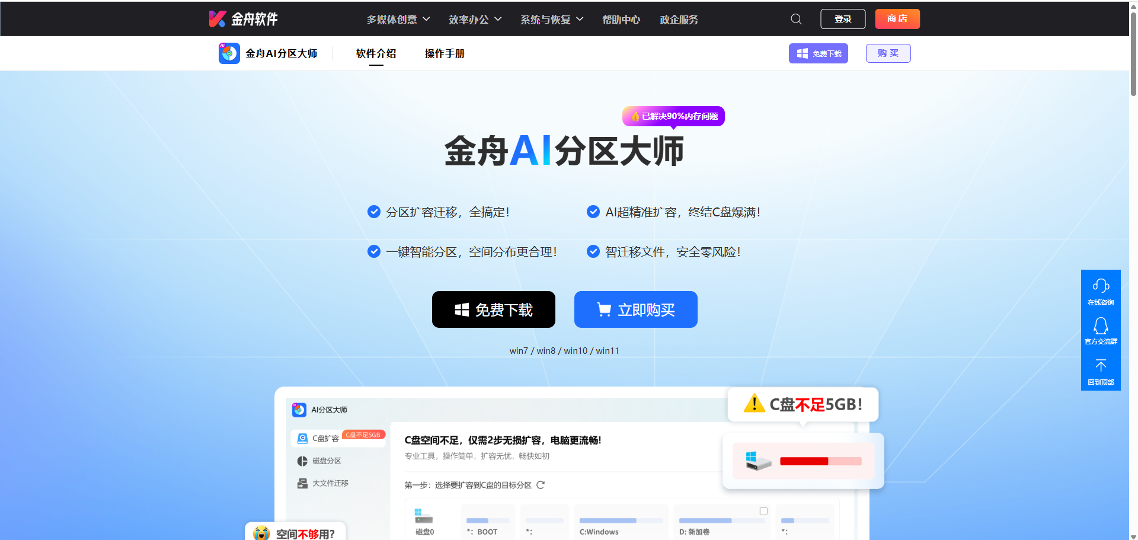Expand the 多媒体创意 dropdown menu
The image size is (1138, 540).
(x=398, y=19)
